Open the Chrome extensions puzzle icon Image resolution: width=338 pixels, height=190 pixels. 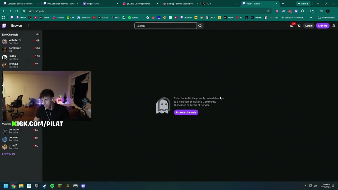302,11
